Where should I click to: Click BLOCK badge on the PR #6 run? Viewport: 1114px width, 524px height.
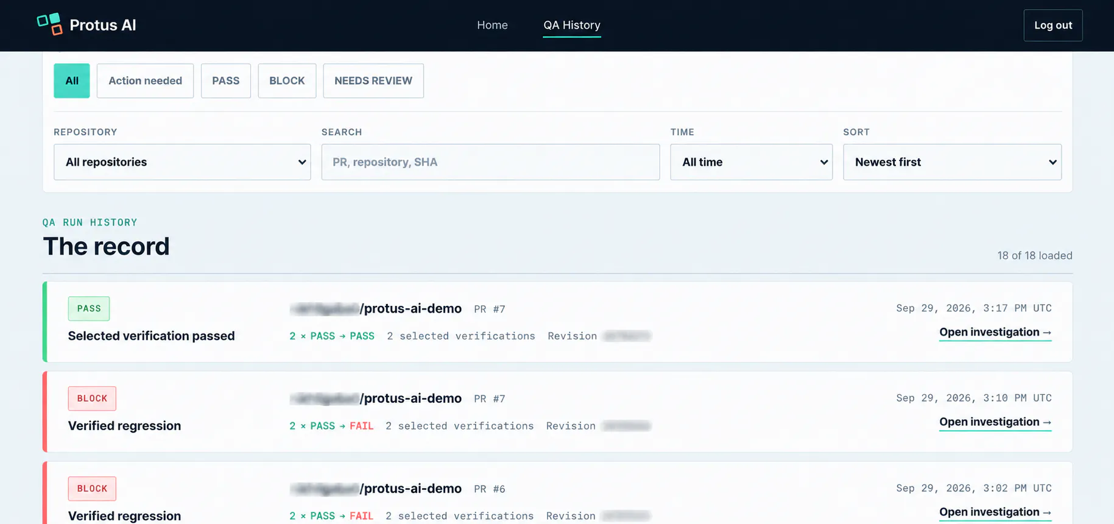point(92,489)
